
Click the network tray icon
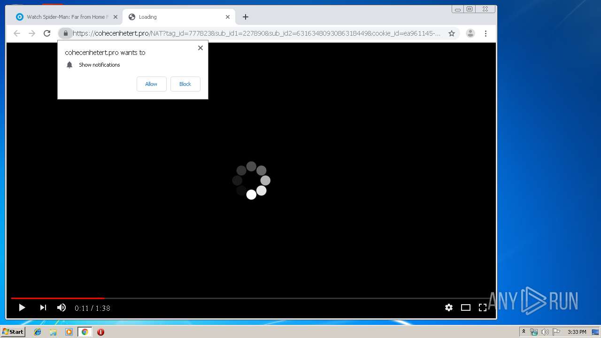[533, 332]
